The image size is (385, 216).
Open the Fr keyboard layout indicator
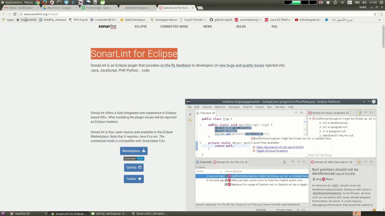pos(350,2)
